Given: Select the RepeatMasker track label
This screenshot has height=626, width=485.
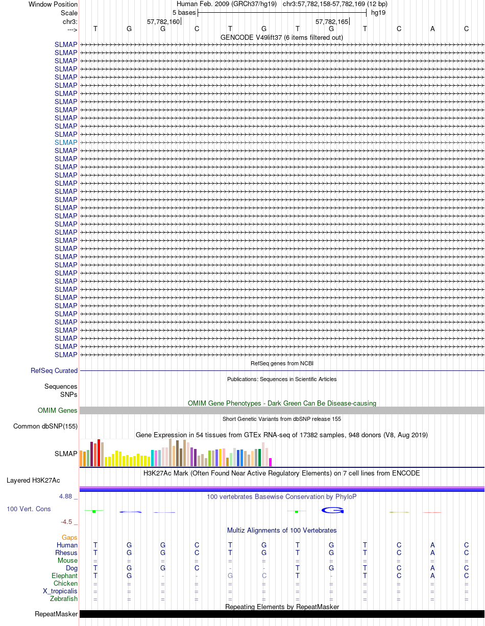Looking at the screenshot, I should [56, 614].
